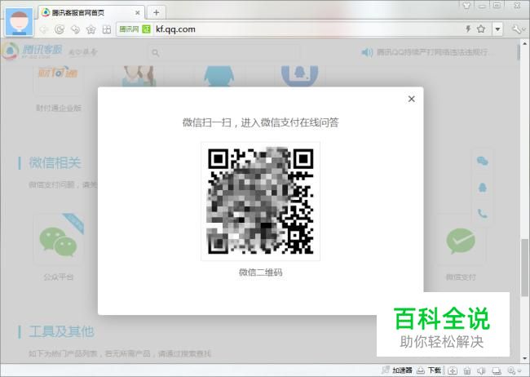Toggle the mute speaker icon in status bar

point(481,370)
